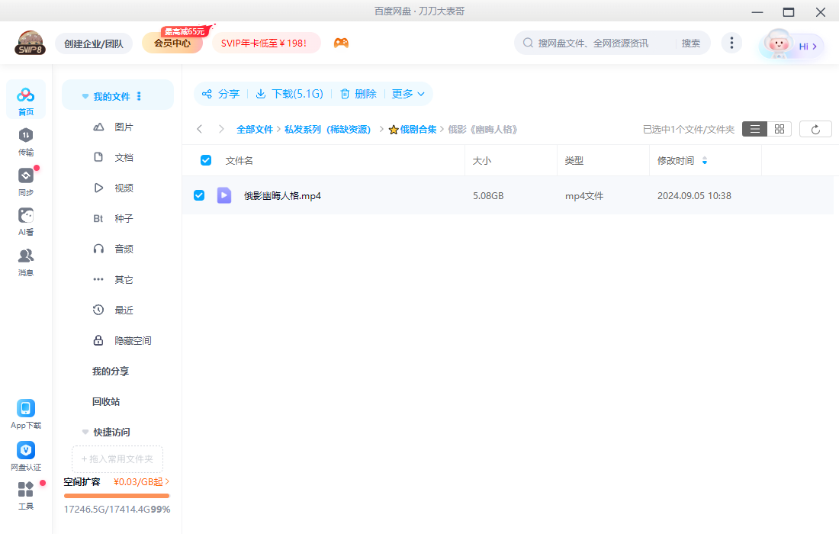
Task: Open the 工具 tools icon at bottom left
Action: tap(25, 496)
